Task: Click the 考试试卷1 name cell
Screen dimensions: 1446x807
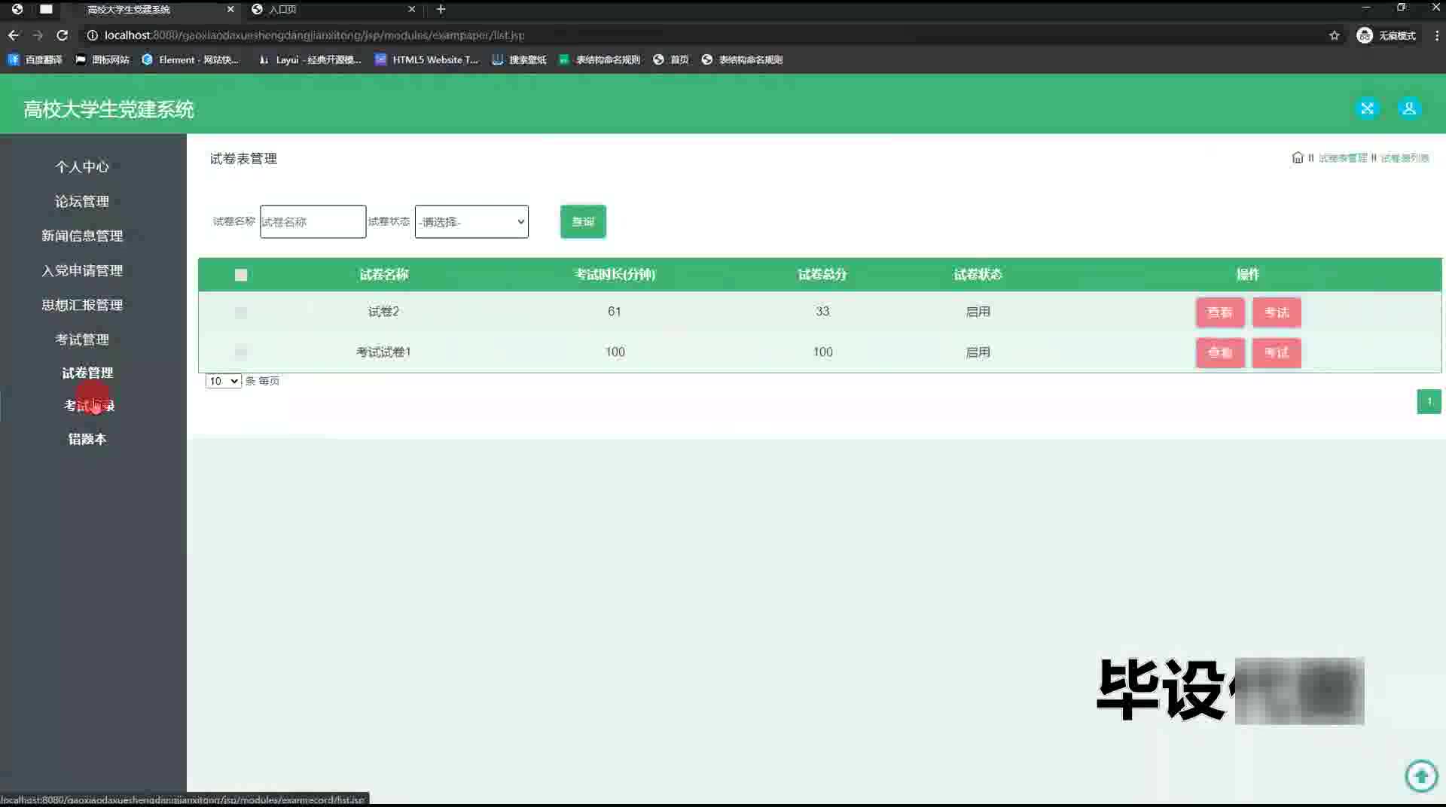Action: pos(383,352)
